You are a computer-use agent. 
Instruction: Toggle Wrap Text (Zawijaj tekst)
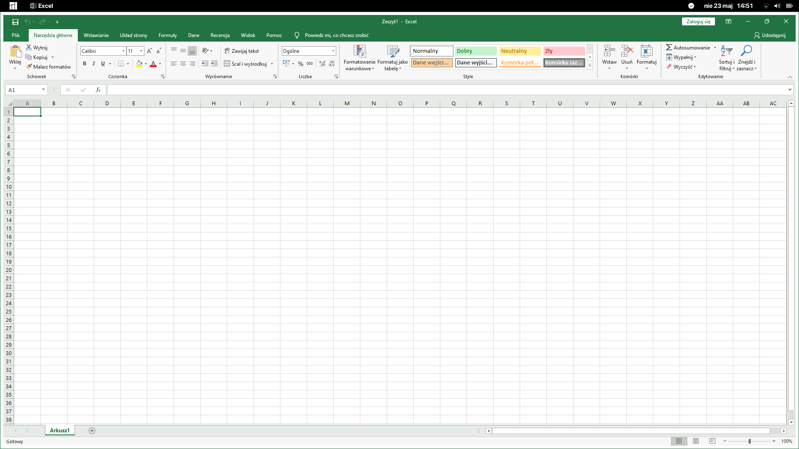click(x=242, y=51)
